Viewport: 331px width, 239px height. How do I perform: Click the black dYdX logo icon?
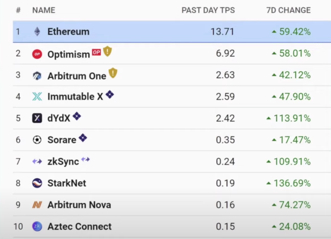[x=37, y=118]
